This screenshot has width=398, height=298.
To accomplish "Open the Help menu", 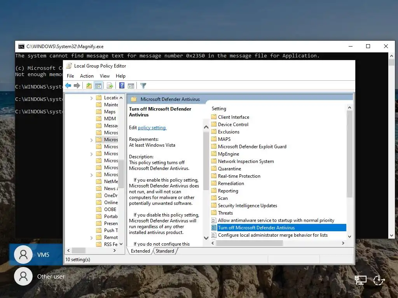I will click(x=120, y=76).
